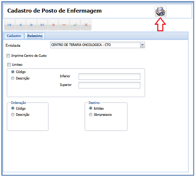Viewport: 196px width, 178px height.
Task: Focus the Superior limit input field
Action: tap(109, 85)
